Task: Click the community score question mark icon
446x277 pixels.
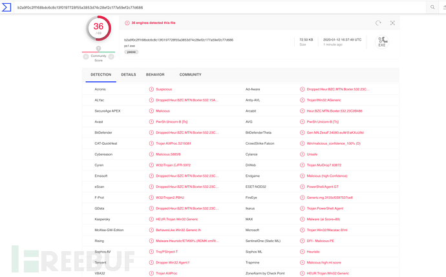Action: point(98,48)
